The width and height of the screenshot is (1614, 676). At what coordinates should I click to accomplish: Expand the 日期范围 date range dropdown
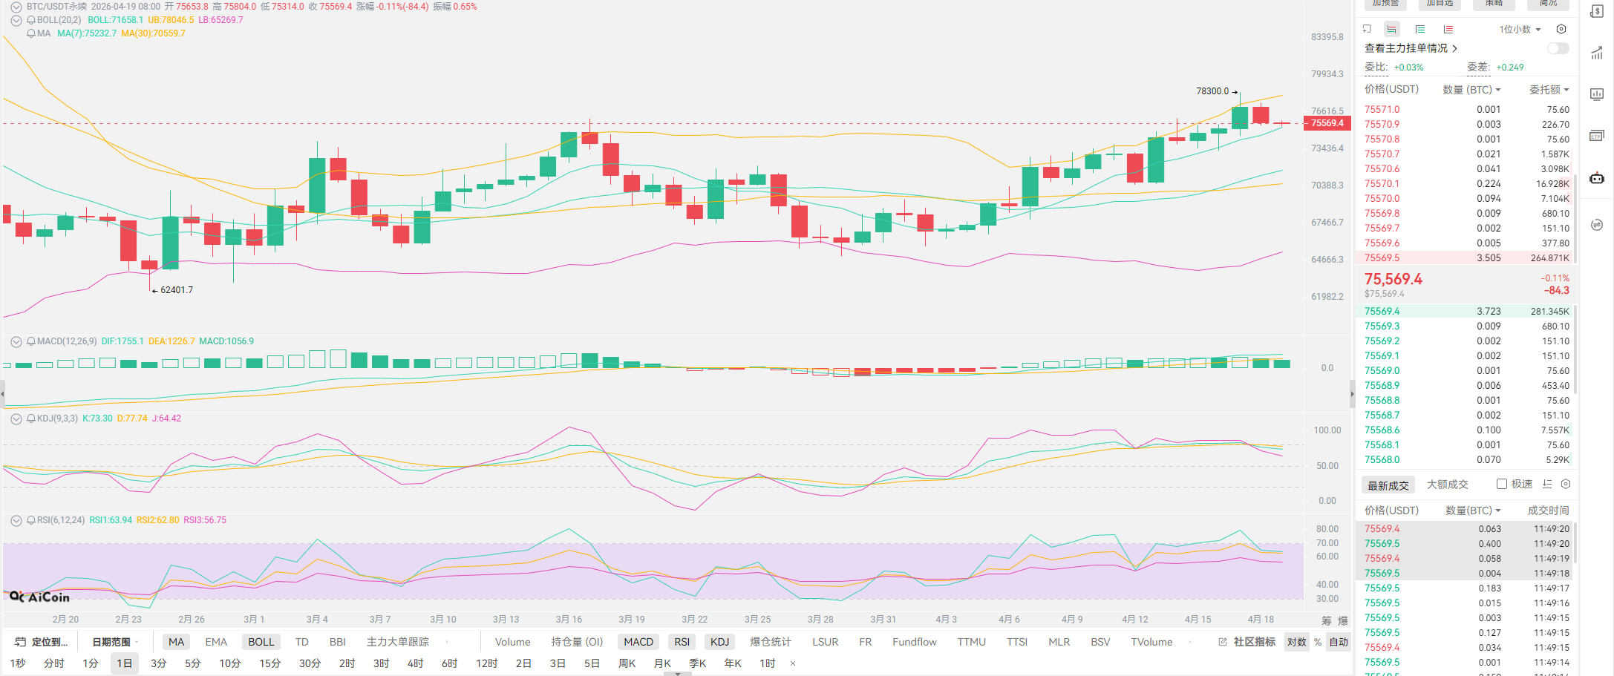[x=114, y=642]
